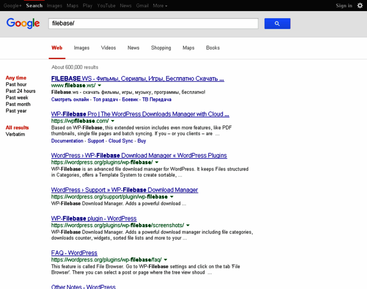Viewport: 367px width, 289px height.
Task: Expand arrow beside wp-filebase/screenshots/ URL
Action: pyautogui.click(x=188, y=225)
